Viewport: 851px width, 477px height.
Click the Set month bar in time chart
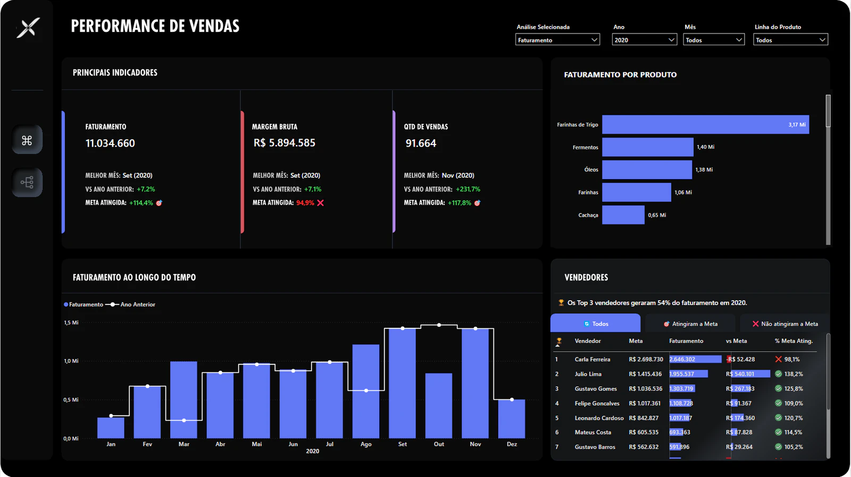pos(403,383)
